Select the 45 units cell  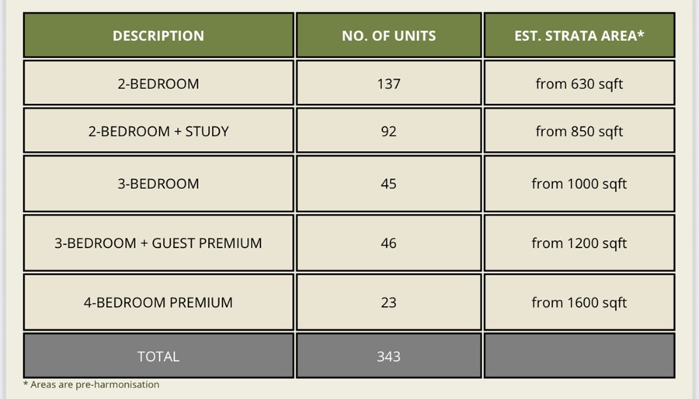[388, 184]
